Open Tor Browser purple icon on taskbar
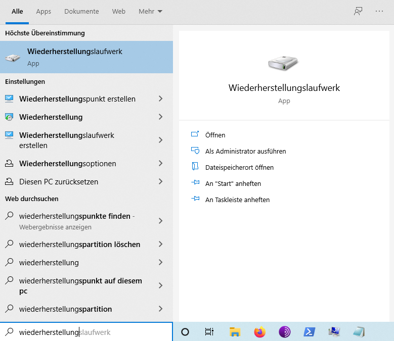This screenshot has width=394, height=341. [x=284, y=332]
